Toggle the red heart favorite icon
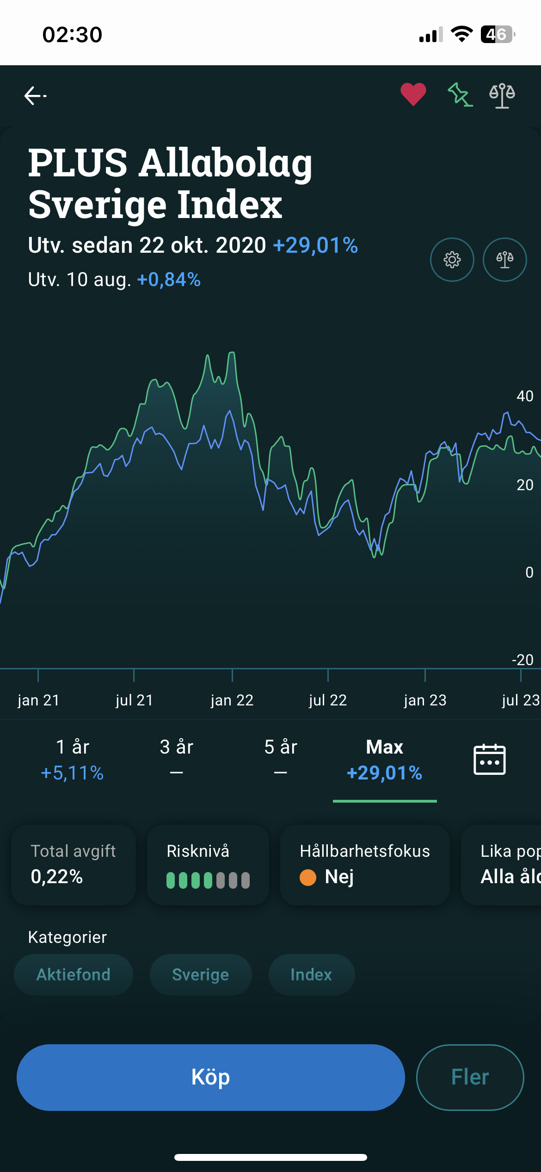 click(x=413, y=94)
